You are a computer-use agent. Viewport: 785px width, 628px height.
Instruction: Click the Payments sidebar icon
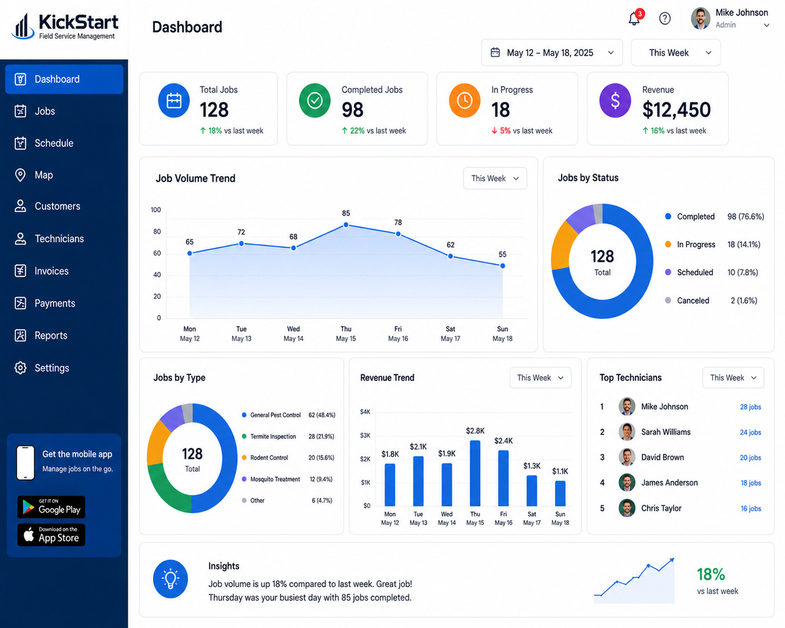click(x=20, y=303)
